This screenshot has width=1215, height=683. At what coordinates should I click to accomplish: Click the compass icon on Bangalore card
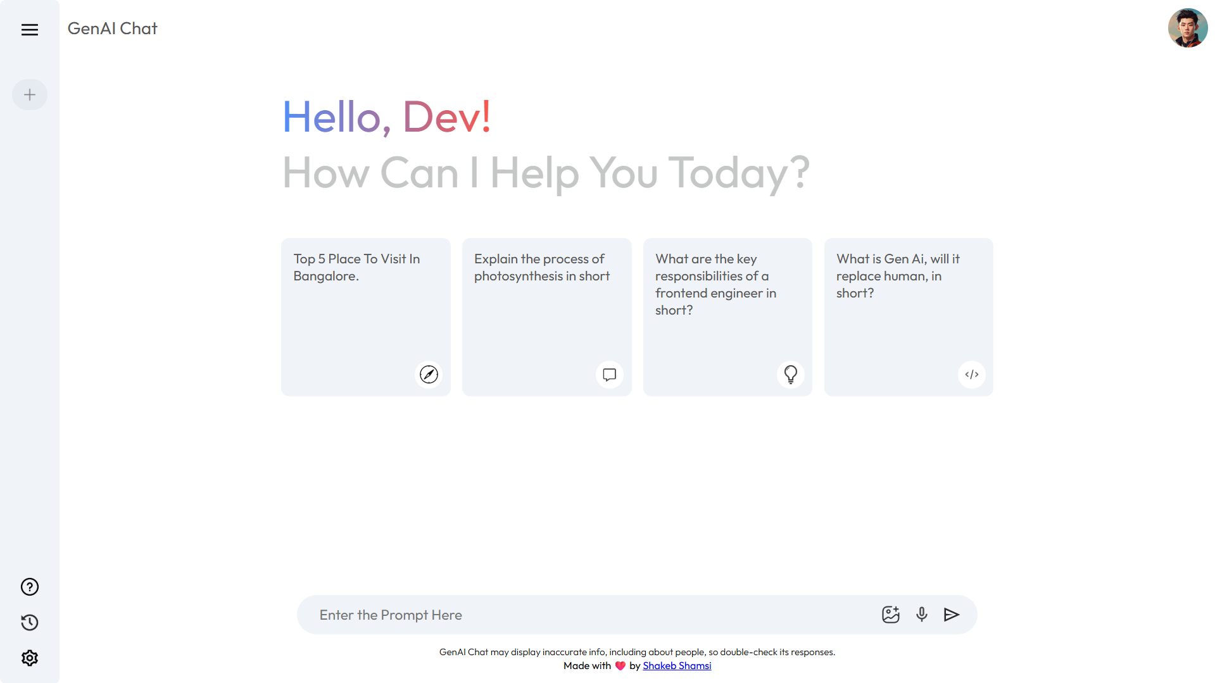429,374
